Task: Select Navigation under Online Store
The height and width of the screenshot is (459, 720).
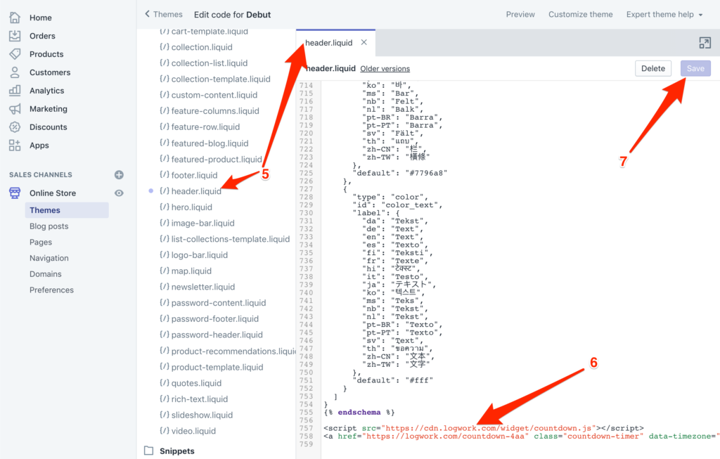Action: pyautogui.click(x=49, y=258)
